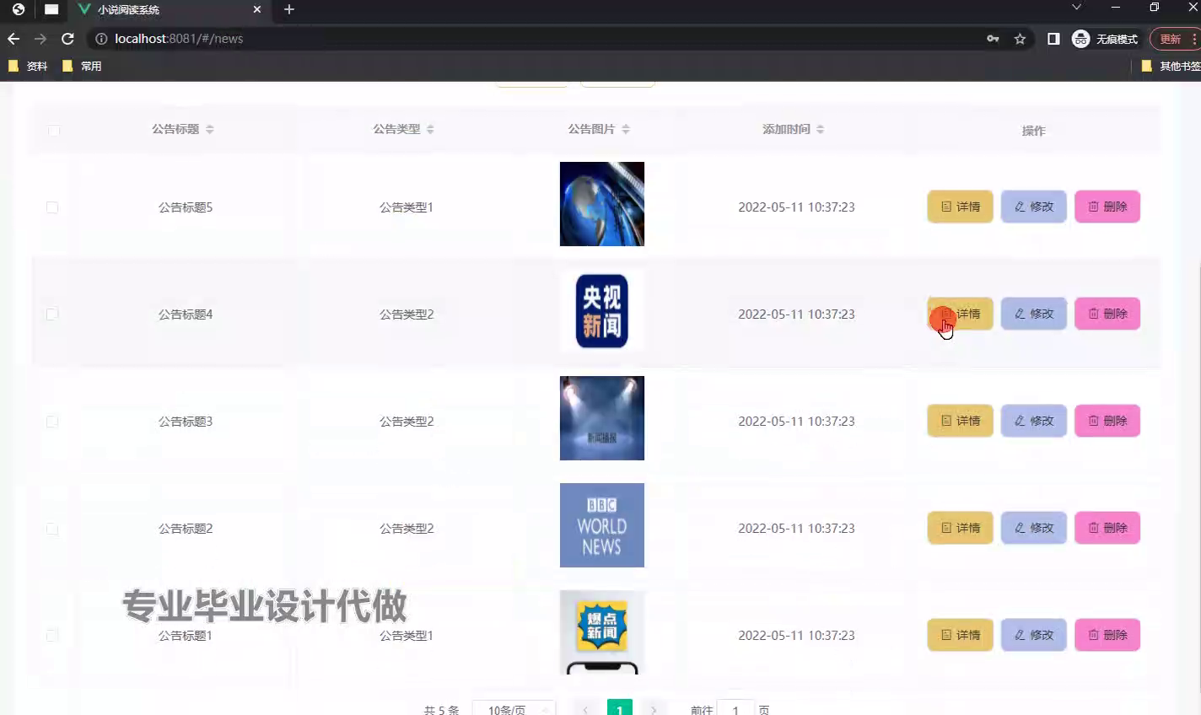Open saved passwords key icon

(x=993, y=39)
